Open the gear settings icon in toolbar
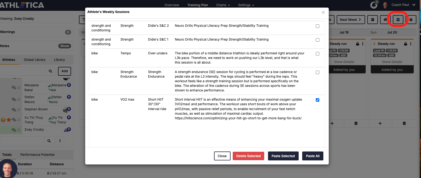The height and width of the screenshot is (178, 421). click(411, 19)
